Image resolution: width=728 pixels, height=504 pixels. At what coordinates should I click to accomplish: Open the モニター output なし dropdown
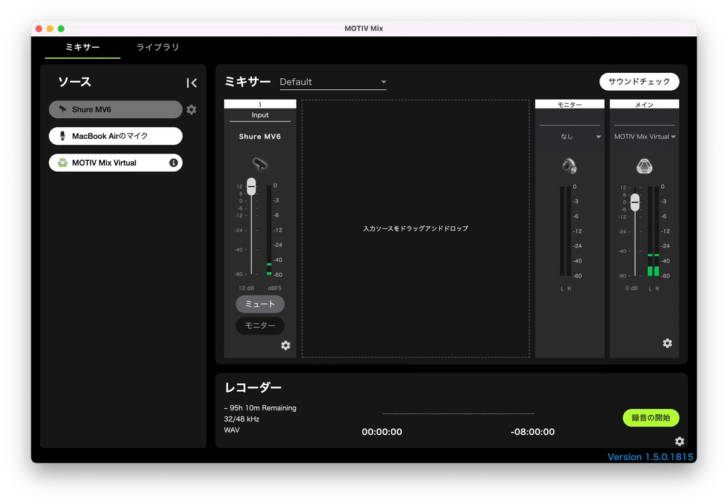pyautogui.click(x=570, y=136)
